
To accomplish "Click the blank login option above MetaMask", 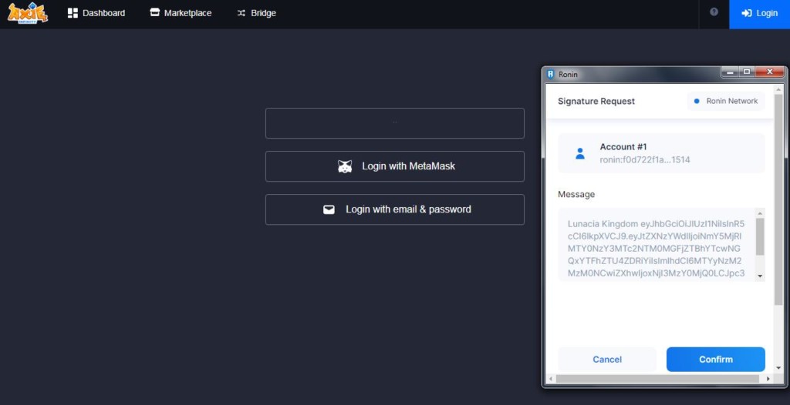I will [394, 123].
